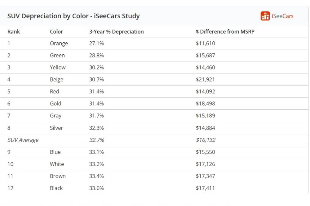Click the Rank column header

(x=14, y=32)
